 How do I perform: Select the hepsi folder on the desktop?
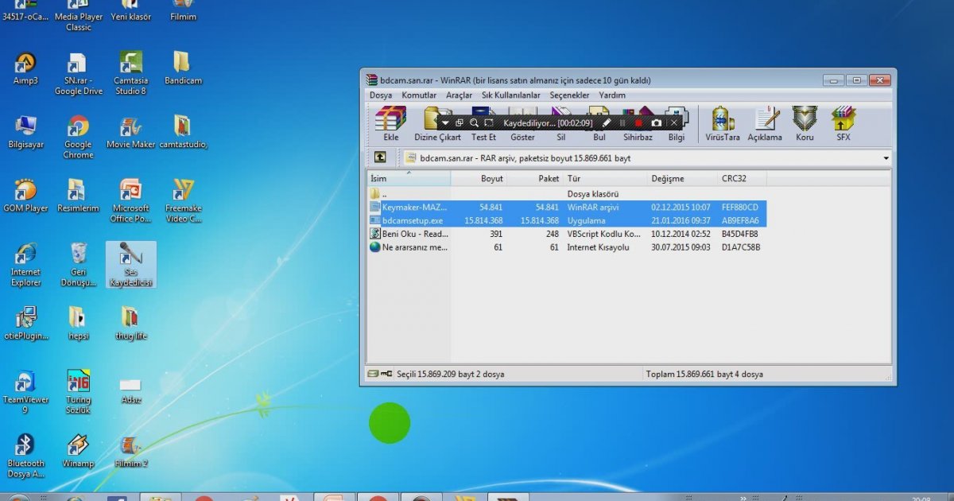pos(78,324)
